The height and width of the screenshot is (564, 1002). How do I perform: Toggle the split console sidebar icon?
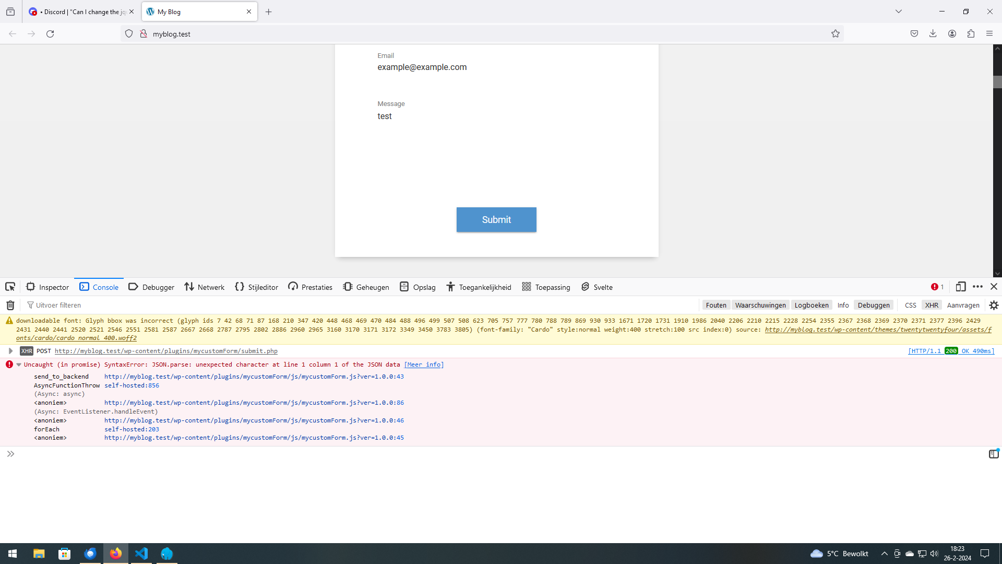pyautogui.click(x=994, y=454)
